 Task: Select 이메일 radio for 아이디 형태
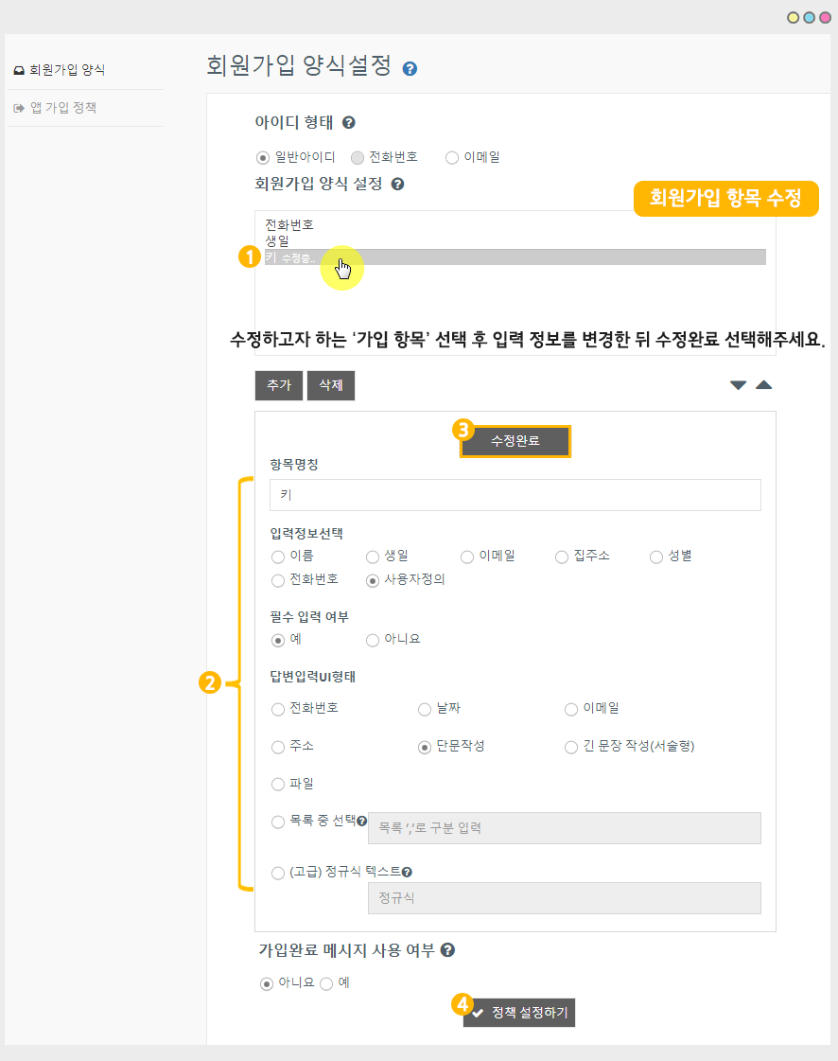click(452, 157)
